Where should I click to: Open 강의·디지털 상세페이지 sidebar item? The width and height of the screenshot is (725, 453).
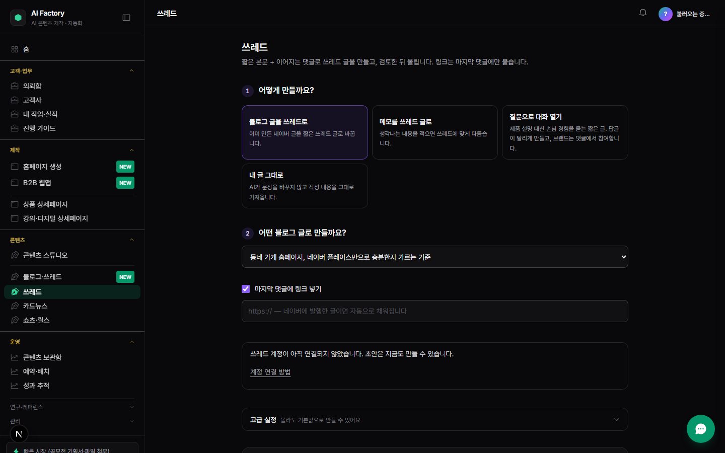[72, 218]
